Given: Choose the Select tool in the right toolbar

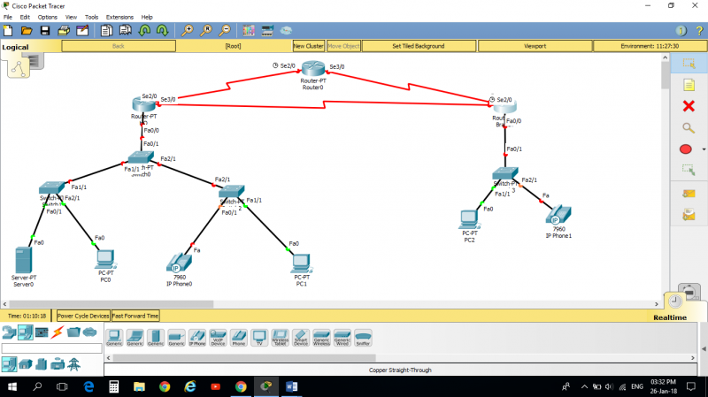Looking at the screenshot, I should 689,63.
